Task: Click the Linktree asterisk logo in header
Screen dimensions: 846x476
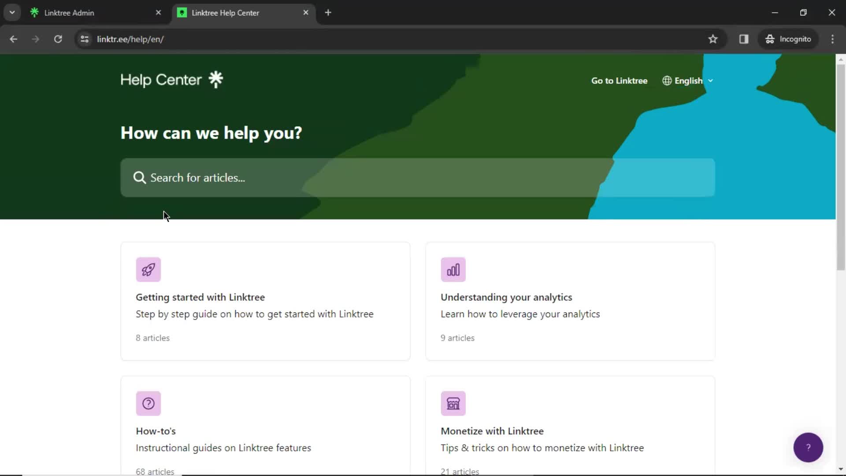Action: pos(215,79)
